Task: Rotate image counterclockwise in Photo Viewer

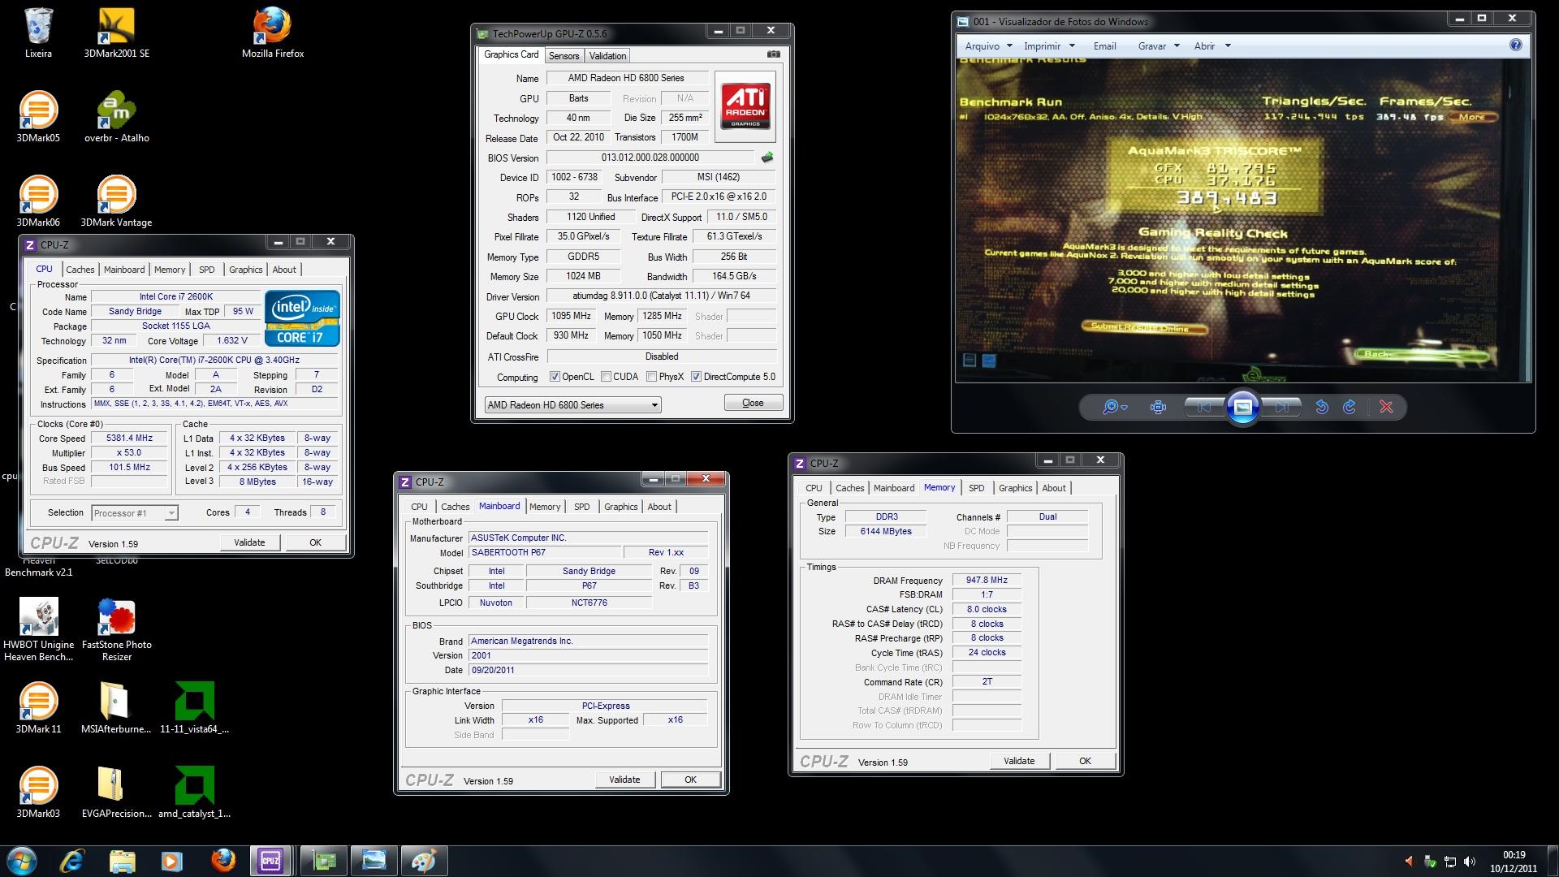Action: [x=1321, y=407]
